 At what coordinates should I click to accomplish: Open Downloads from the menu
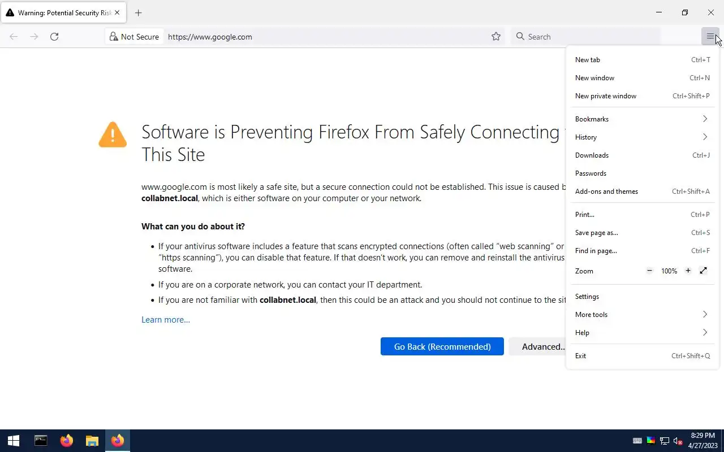point(642,155)
